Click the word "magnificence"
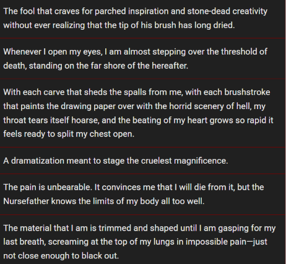The height and width of the screenshot is (264, 286). pyautogui.click(x=200, y=161)
